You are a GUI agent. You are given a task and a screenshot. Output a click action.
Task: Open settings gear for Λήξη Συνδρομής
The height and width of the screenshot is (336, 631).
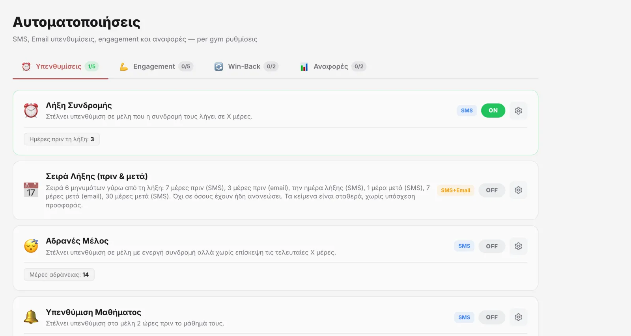pyautogui.click(x=518, y=111)
